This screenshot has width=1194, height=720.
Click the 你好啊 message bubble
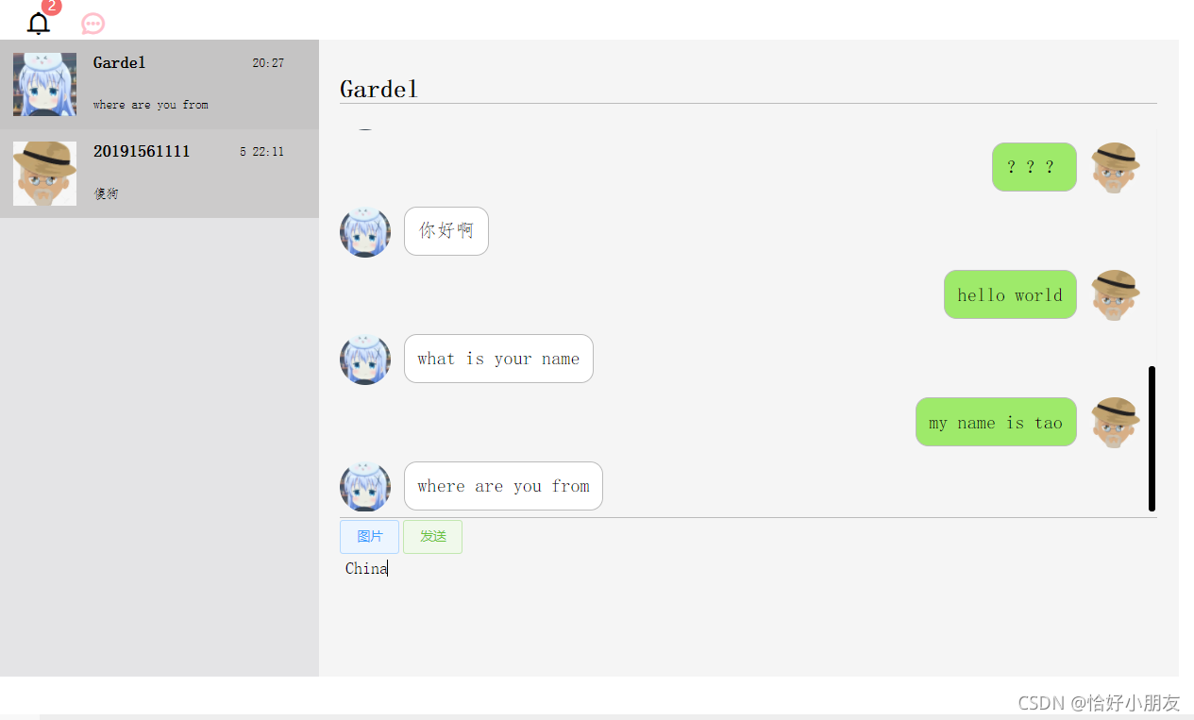tap(446, 231)
